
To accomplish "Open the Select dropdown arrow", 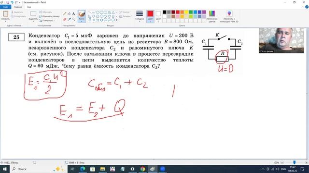I will [x=33, y=21].
